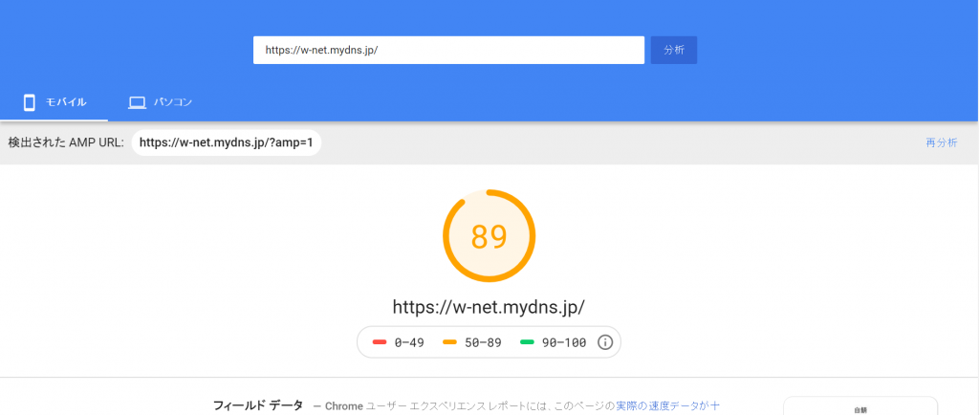Click the orange 50-89 legend marker

450,342
